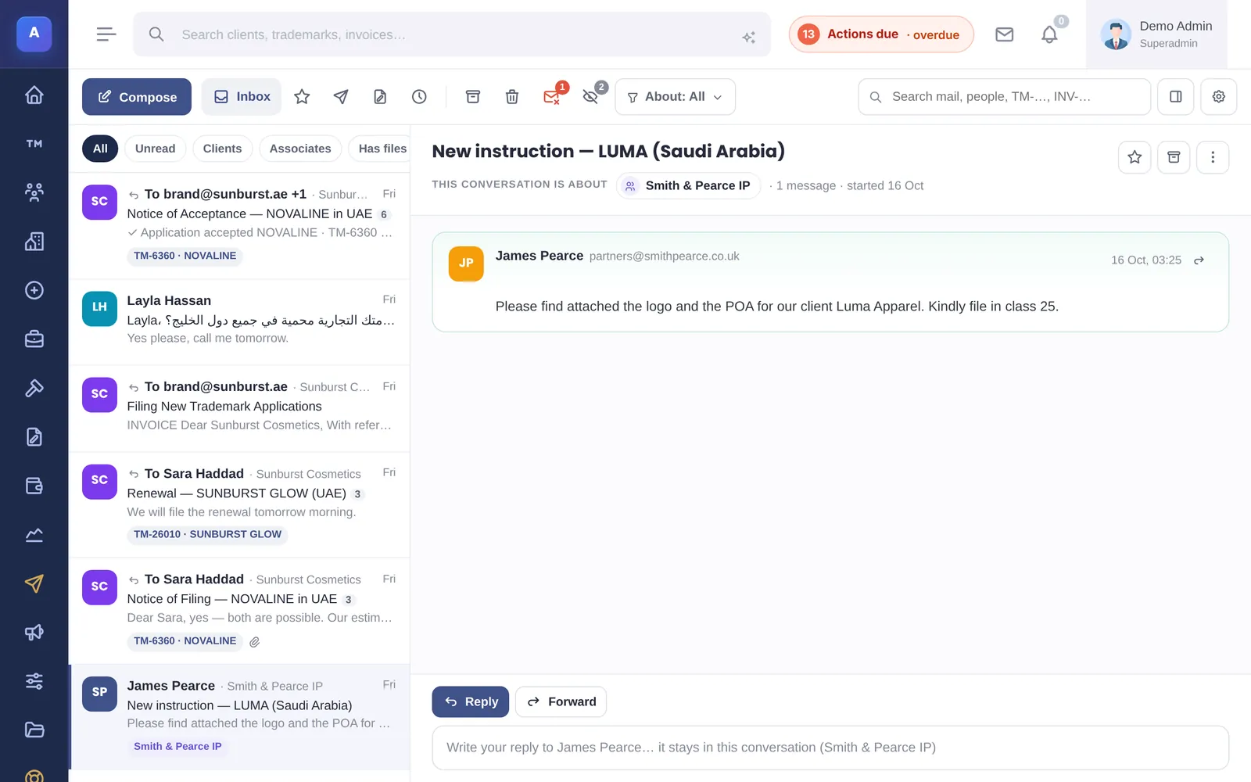The width and height of the screenshot is (1251, 782).
Task: Click the Compose button
Action: click(137, 97)
